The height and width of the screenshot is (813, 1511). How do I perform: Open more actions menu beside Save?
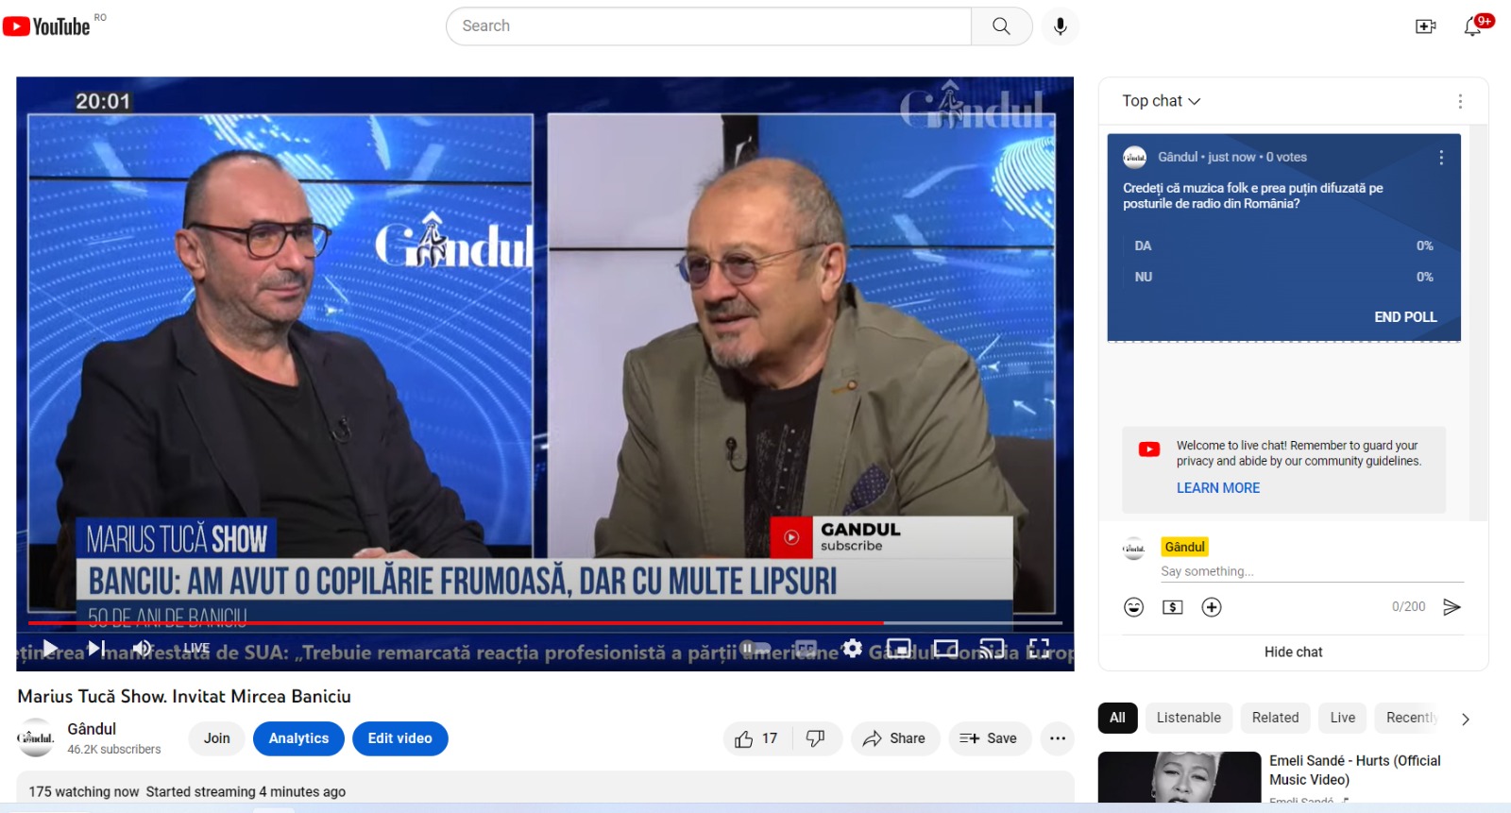point(1057,738)
